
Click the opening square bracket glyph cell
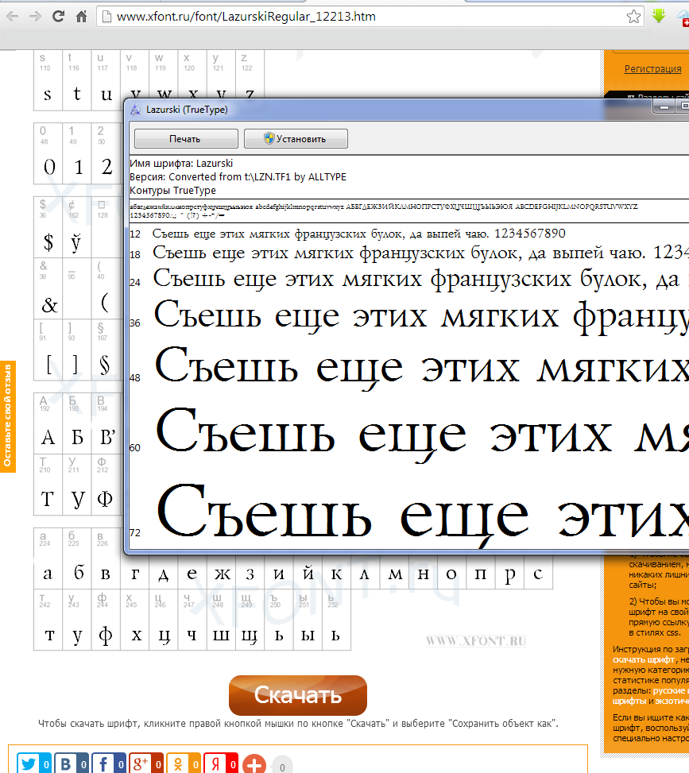coord(48,350)
